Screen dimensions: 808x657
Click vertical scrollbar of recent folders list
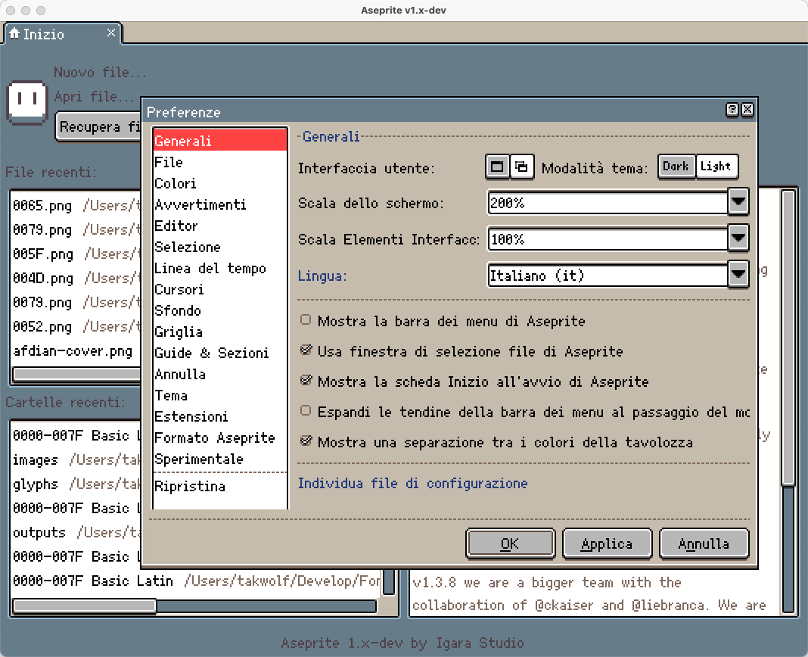pos(389,582)
